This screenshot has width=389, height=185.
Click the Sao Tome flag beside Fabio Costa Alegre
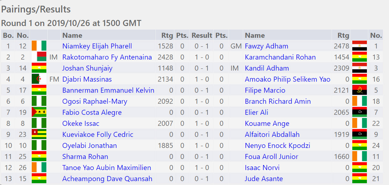(x=39, y=112)
